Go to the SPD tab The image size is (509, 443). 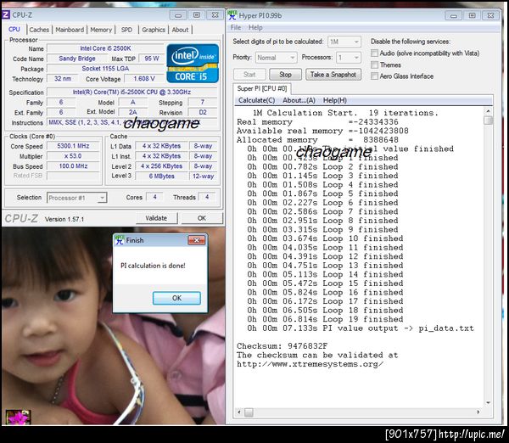tap(126, 30)
